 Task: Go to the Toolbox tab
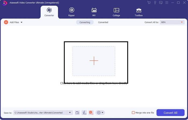point(139,12)
